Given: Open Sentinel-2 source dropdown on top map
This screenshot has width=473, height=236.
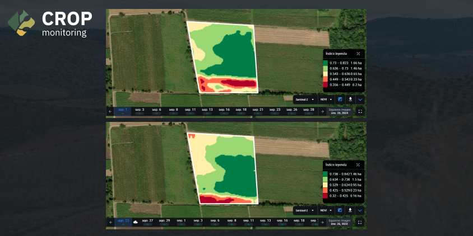Looking at the screenshot, I should (305, 100).
